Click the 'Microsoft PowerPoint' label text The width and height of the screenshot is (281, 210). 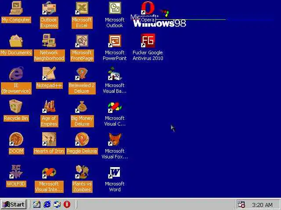(115, 56)
